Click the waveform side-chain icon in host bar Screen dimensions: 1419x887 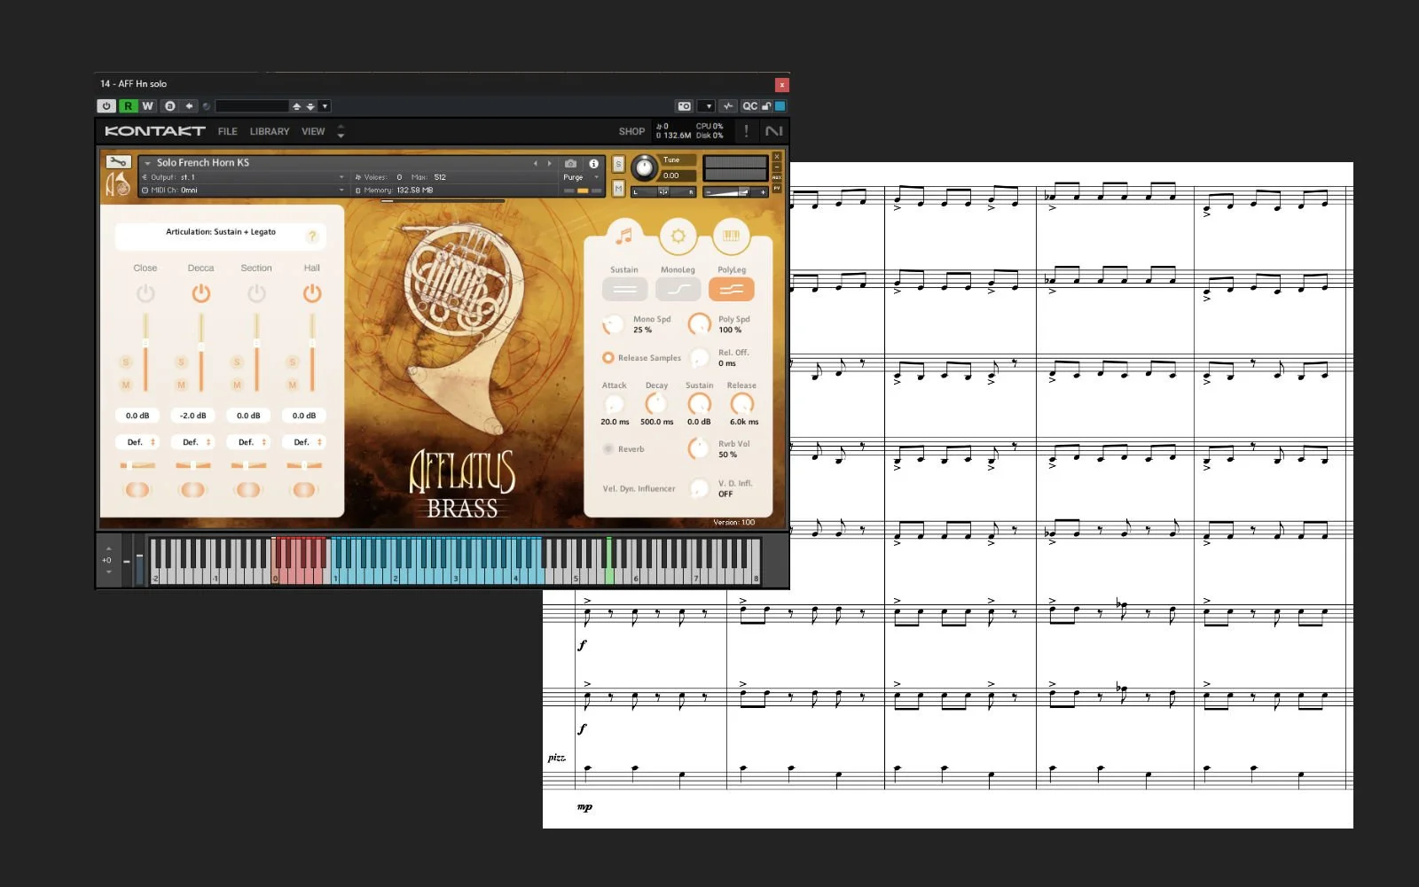coord(728,106)
